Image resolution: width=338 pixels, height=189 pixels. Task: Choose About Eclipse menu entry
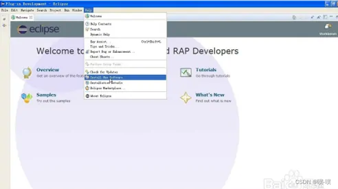tap(125, 96)
